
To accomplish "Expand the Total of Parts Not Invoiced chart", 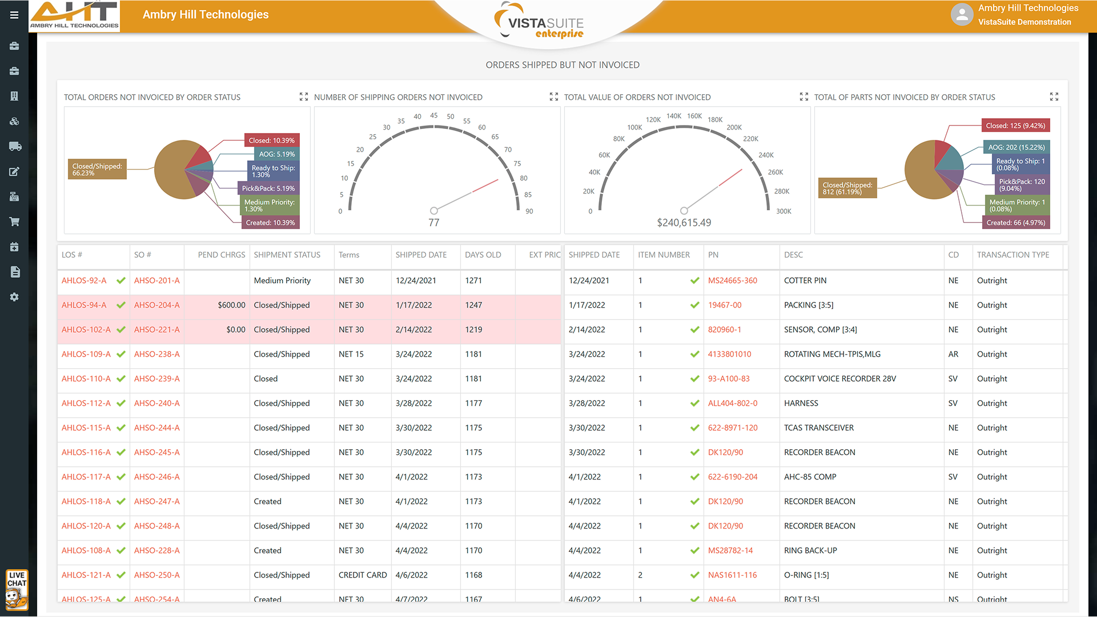I will click(x=1054, y=97).
